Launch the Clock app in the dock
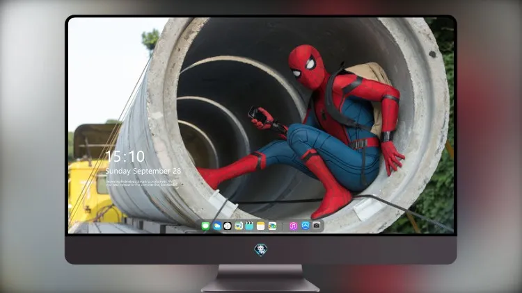The width and height of the screenshot is (522, 293). pyautogui.click(x=228, y=226)
